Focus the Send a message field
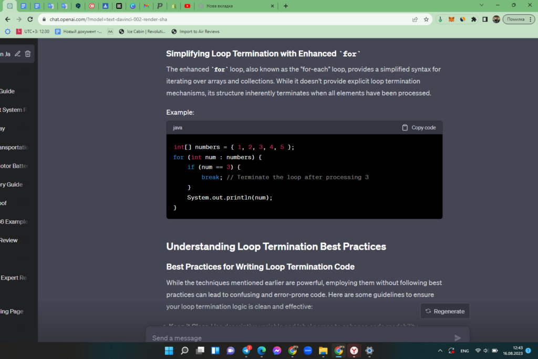 [x=302, y=338]
